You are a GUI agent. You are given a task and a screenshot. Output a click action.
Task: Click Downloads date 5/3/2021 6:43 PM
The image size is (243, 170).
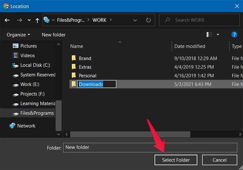tap(193, 84)
